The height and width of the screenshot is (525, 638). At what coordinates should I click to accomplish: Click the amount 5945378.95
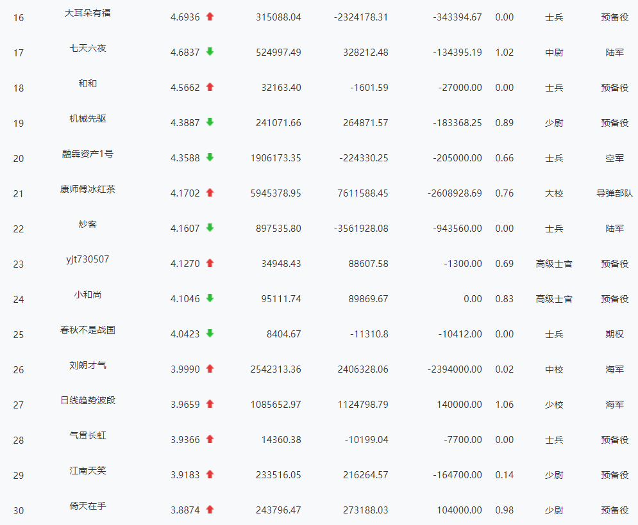[x=276, y=193]
